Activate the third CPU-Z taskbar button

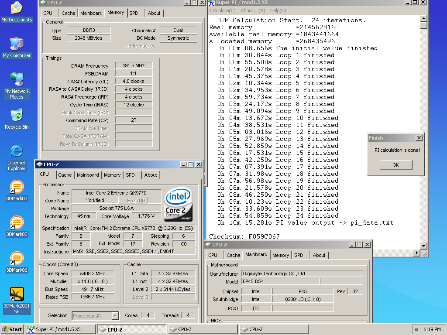coord(274,329)
